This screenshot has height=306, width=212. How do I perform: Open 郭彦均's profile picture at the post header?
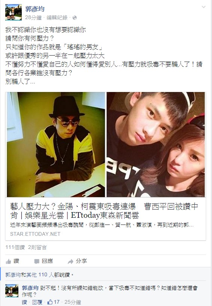[x=14, y=12]
